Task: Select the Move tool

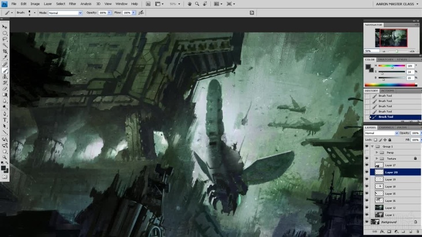Action: tap(5, 27)
